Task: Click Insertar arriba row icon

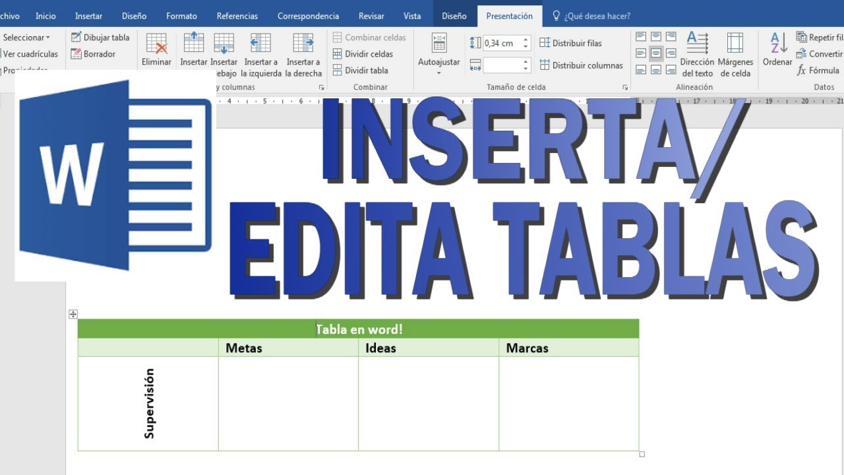Action: coord(194,44)
